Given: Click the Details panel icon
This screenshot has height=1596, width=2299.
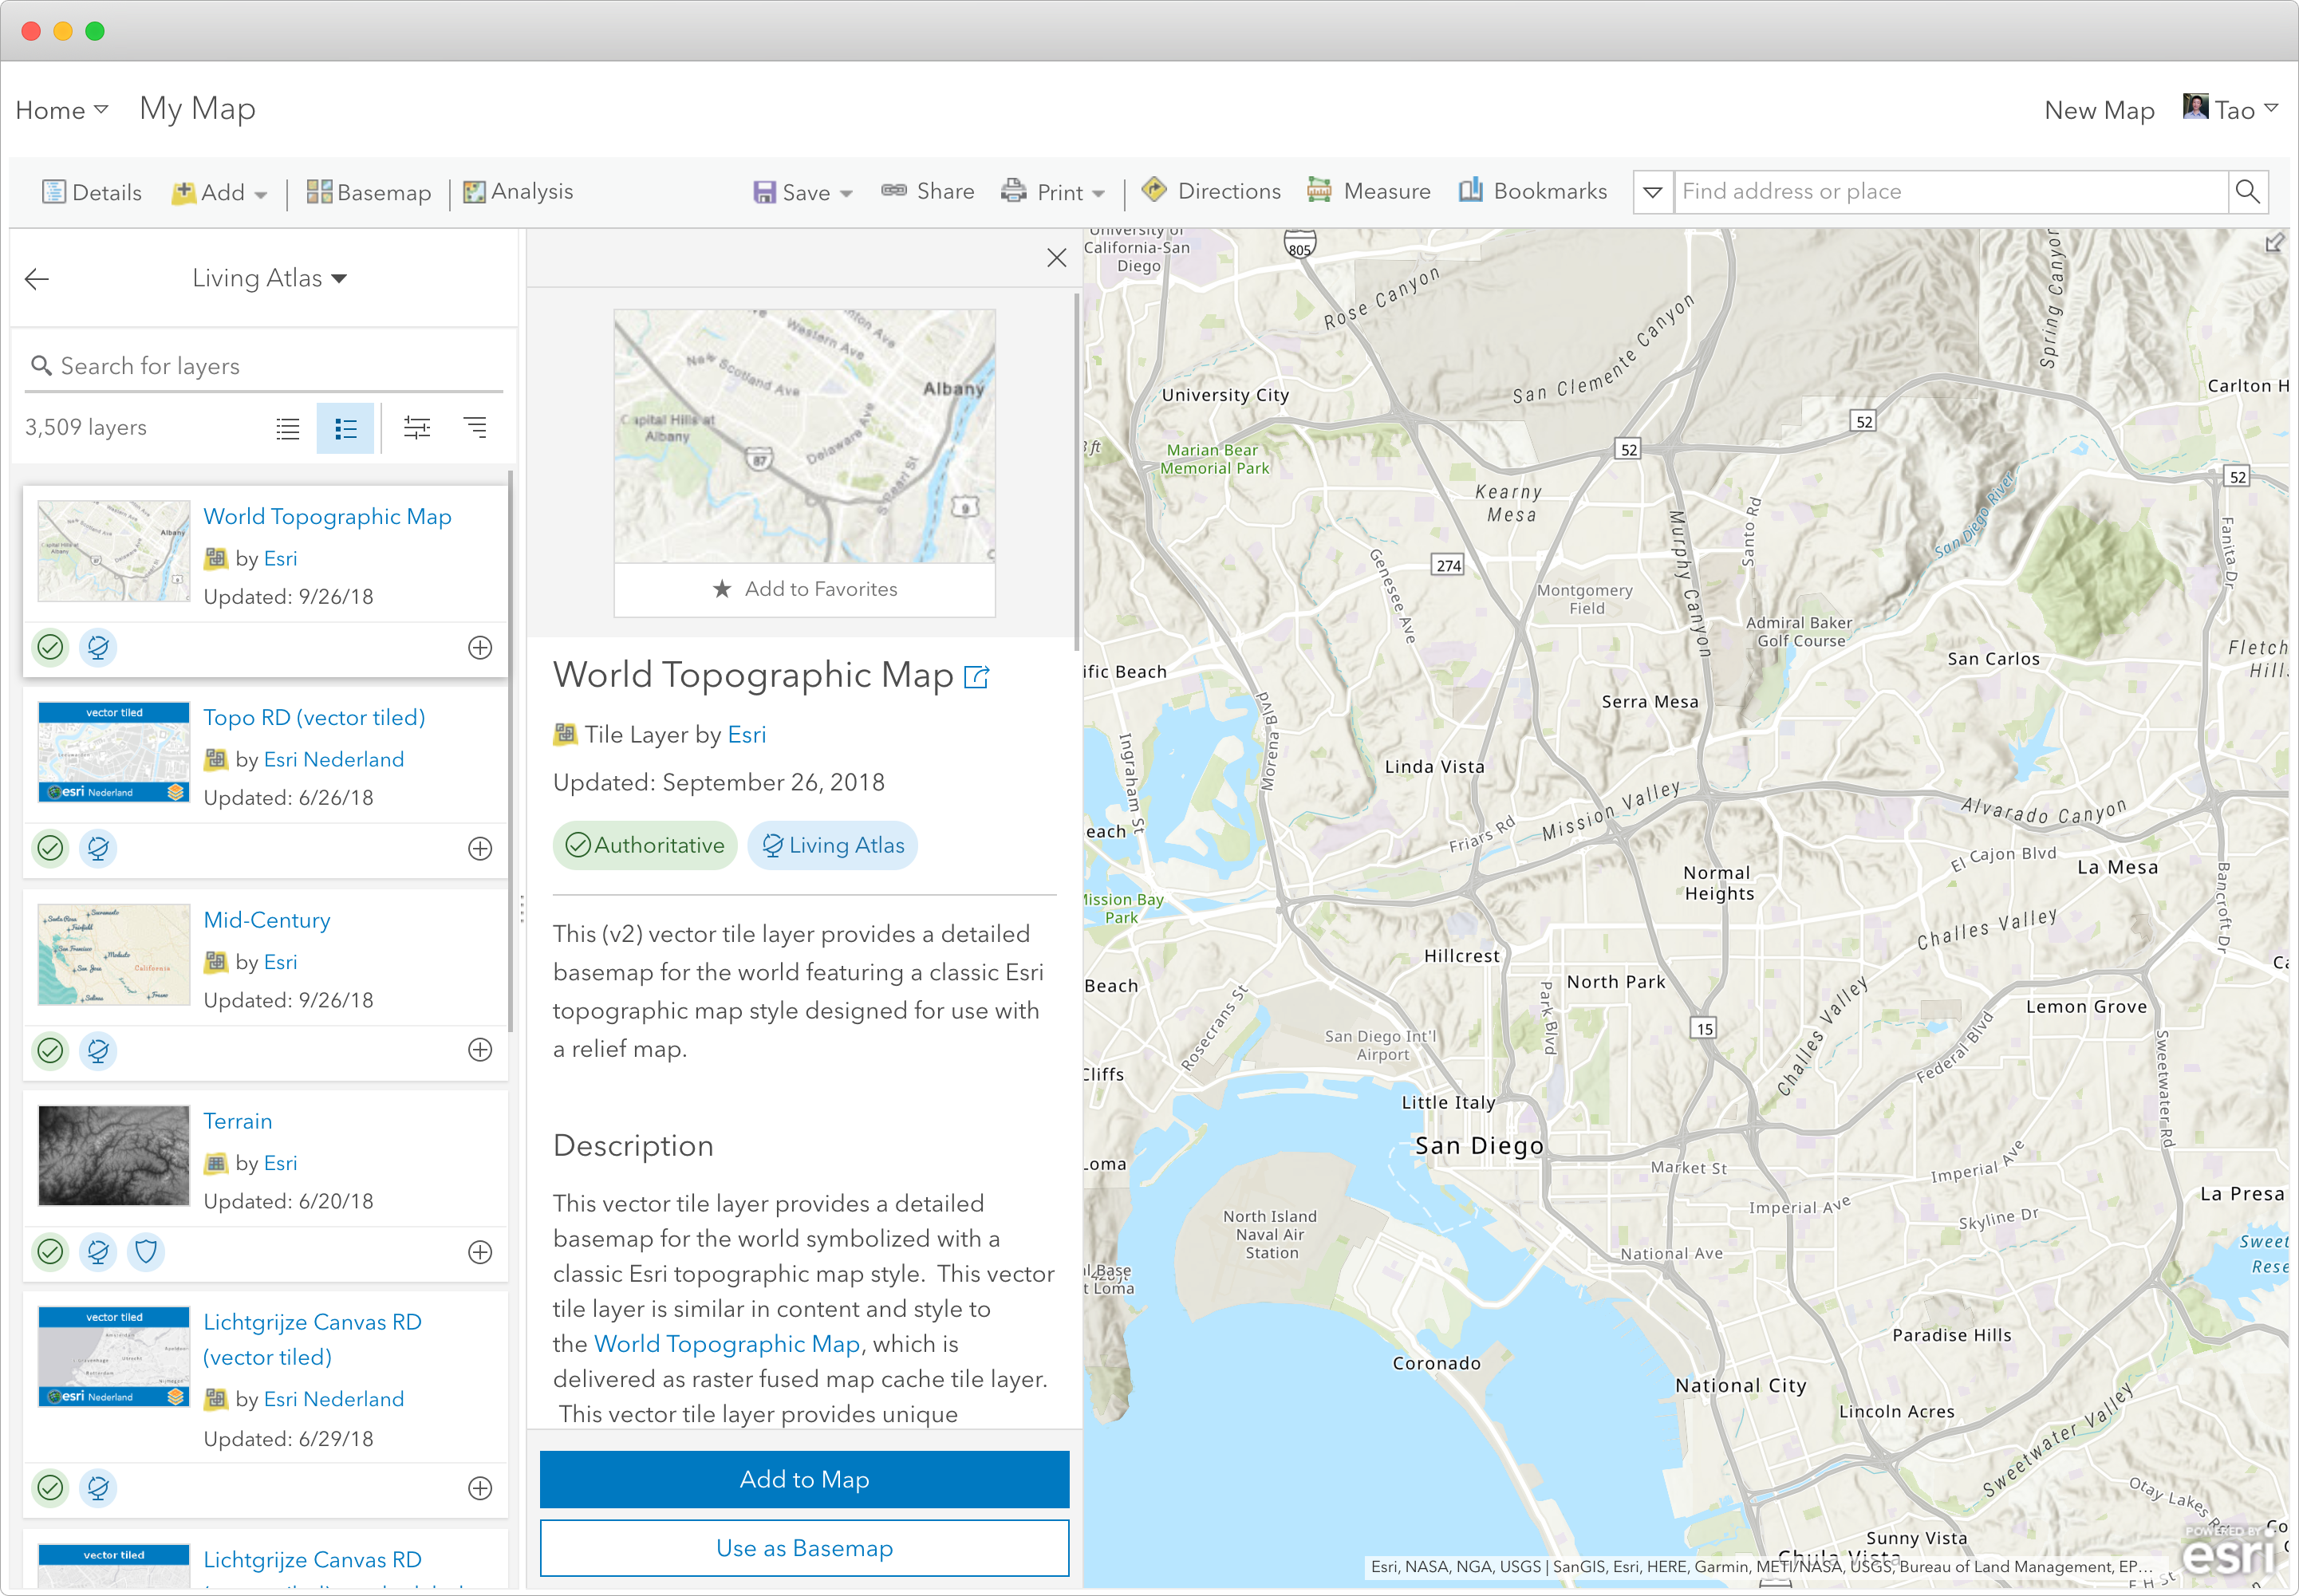Looking at the screenshot, I should coord(91,192).
